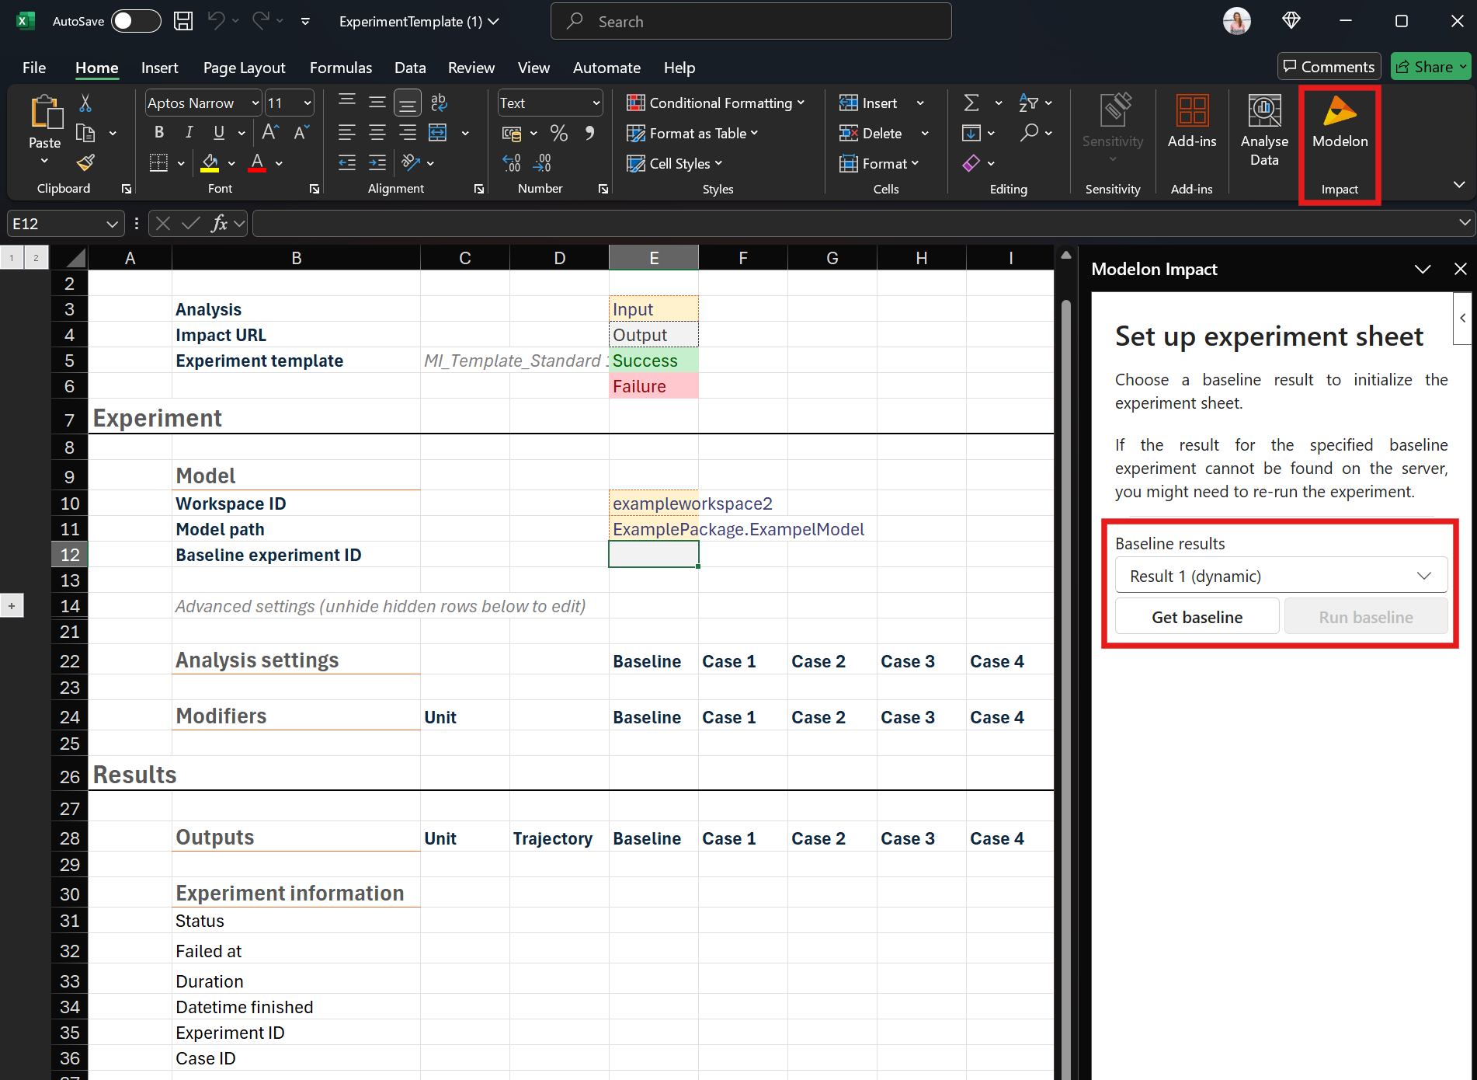This screenshot has width=1477, height=1080.
Task: Switch to the Data tab
Action: (x=410, y=68)
